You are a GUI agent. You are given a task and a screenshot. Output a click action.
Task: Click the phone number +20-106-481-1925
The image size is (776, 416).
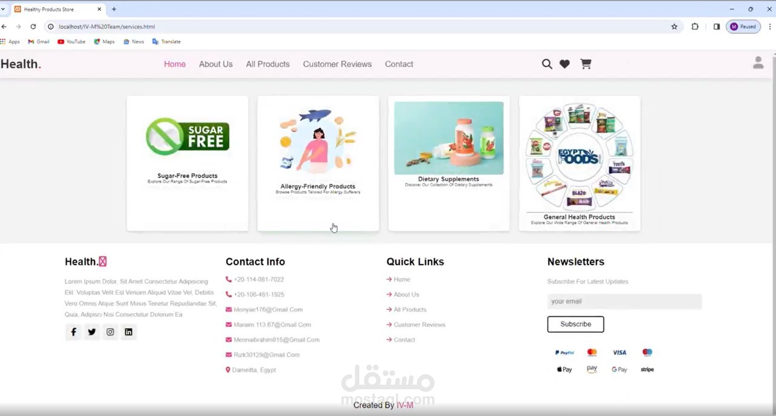click(x=259, y=294)
